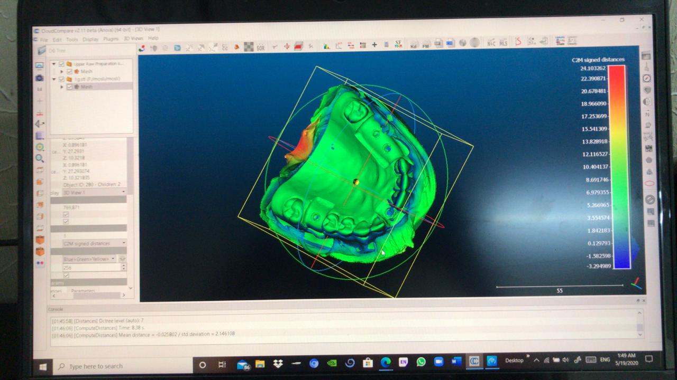Screen dimensions: 677x380
Task: Open the Tools menu
Action: [x=72, y=40]
